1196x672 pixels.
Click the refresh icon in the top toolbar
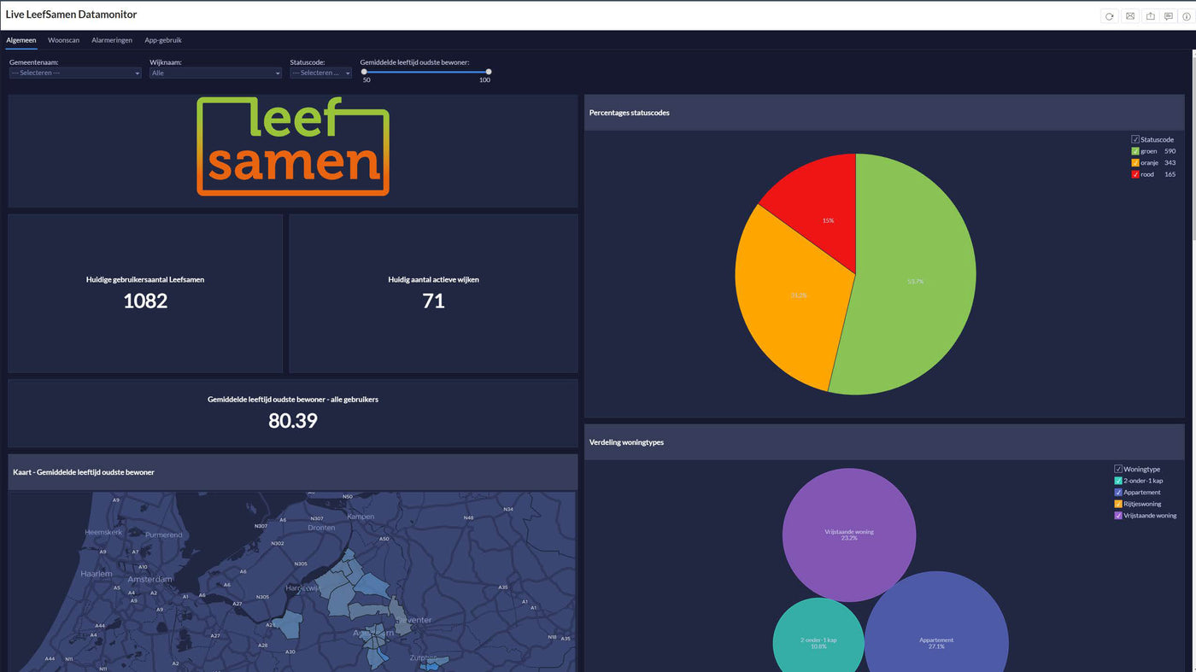tap(1109, 16)
